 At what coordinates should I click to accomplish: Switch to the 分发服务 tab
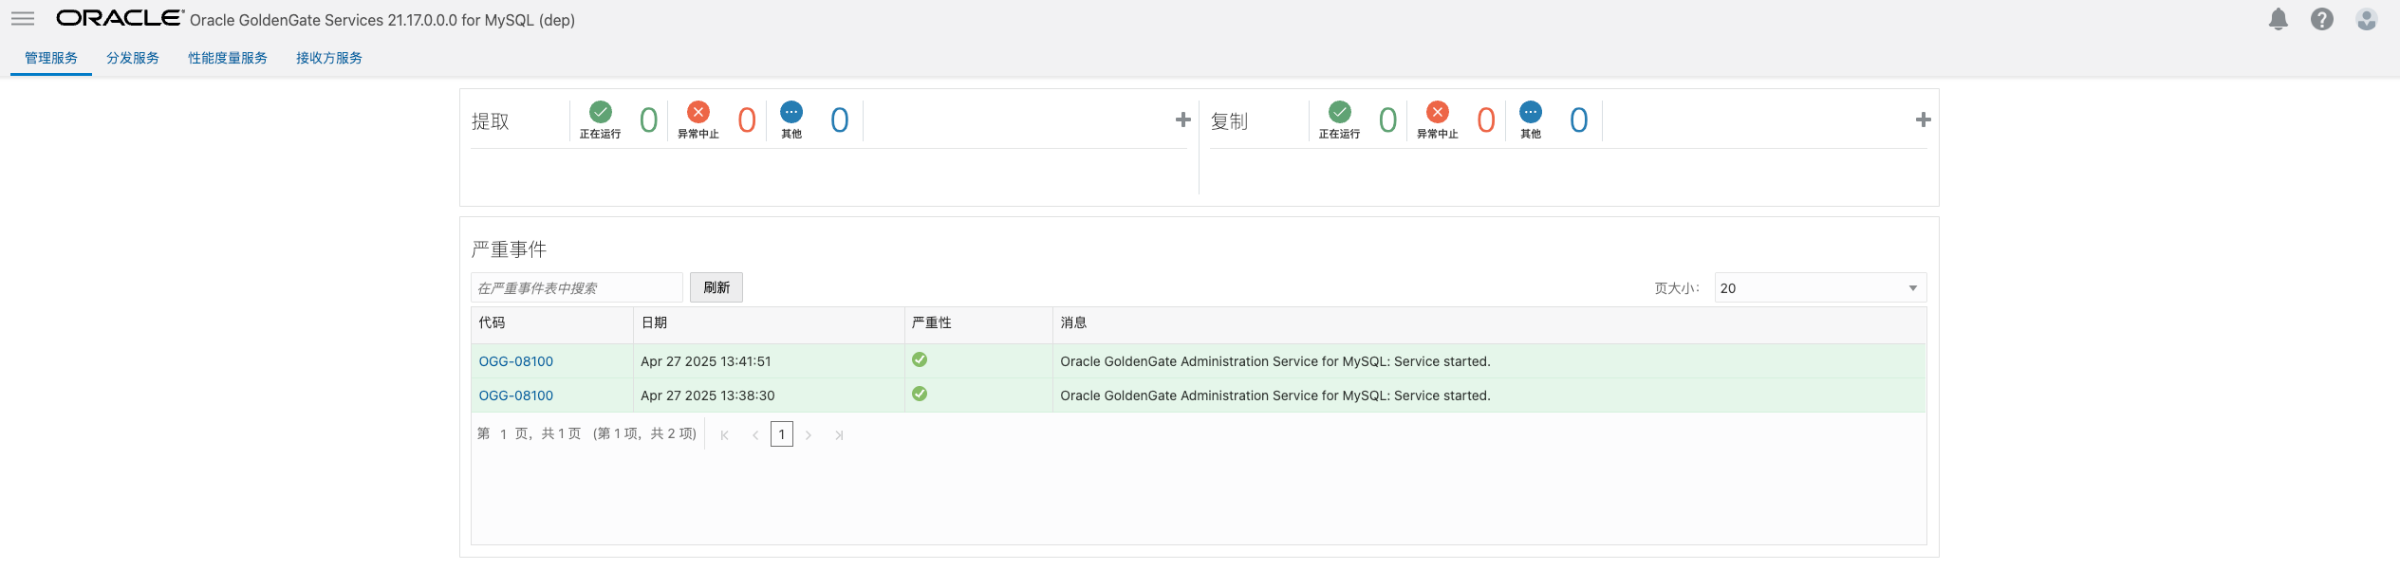(133, 58)
